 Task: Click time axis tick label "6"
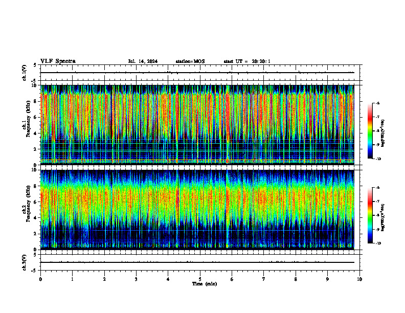(x=232, y=279)
